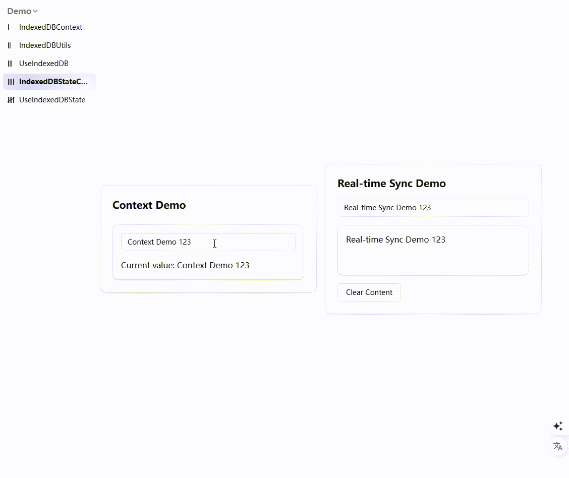Focus the Real-time Sync Demo 123 input
569x478 pixels.
[433, 208]
